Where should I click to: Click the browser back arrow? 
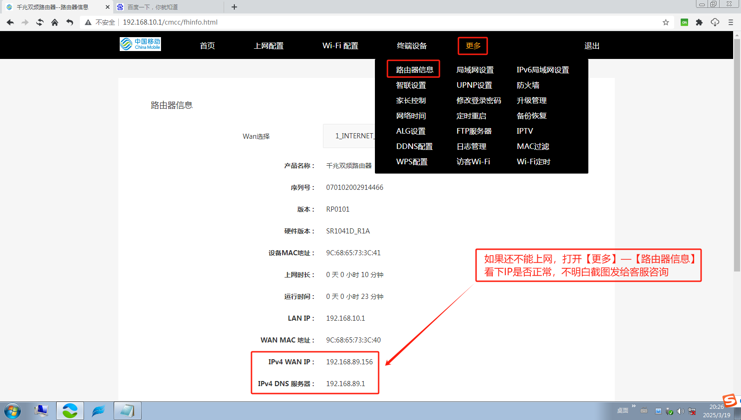coord(10,22)
